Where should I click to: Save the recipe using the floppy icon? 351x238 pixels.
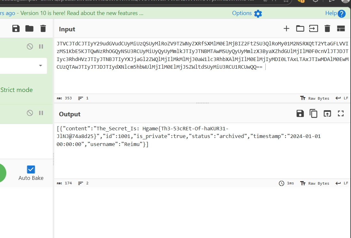coord(16,29)
